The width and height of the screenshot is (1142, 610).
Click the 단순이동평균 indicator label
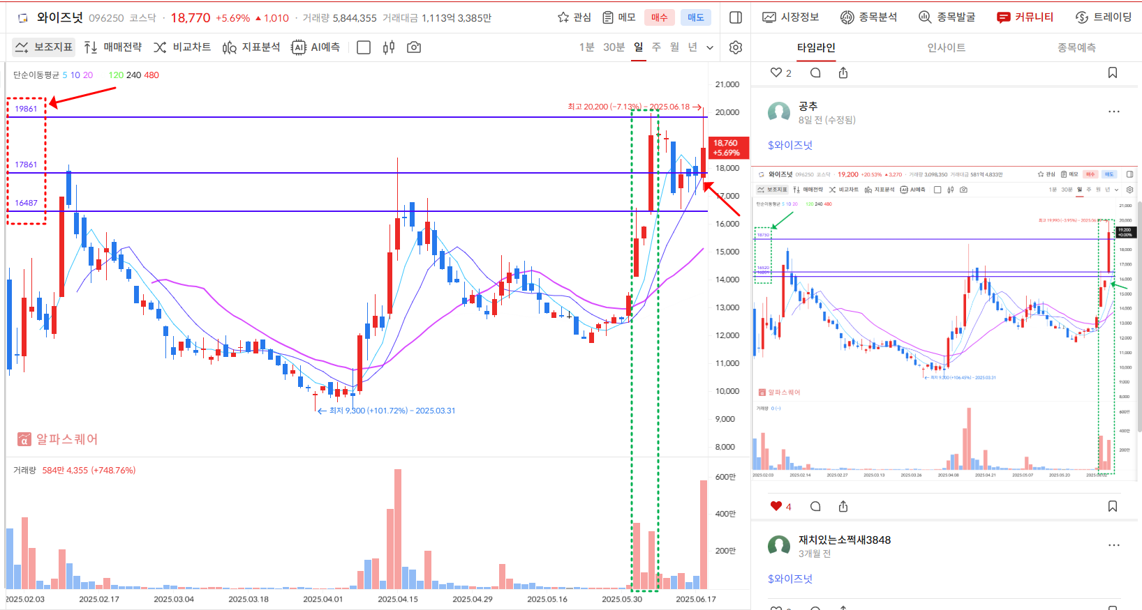point(36,75)
